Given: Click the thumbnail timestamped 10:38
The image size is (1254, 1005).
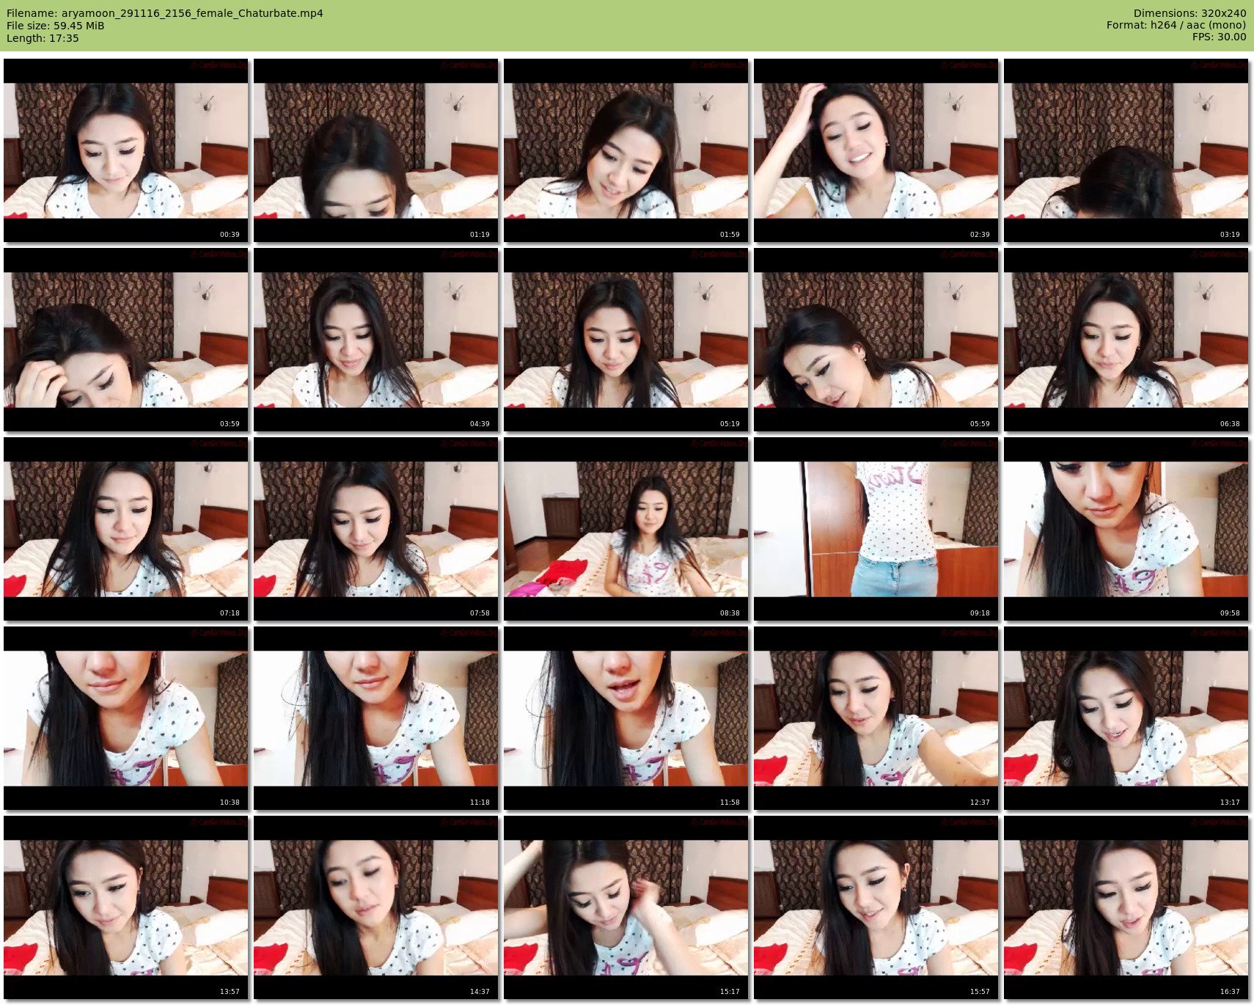Looking at the screenshot, I should (125, 718).
